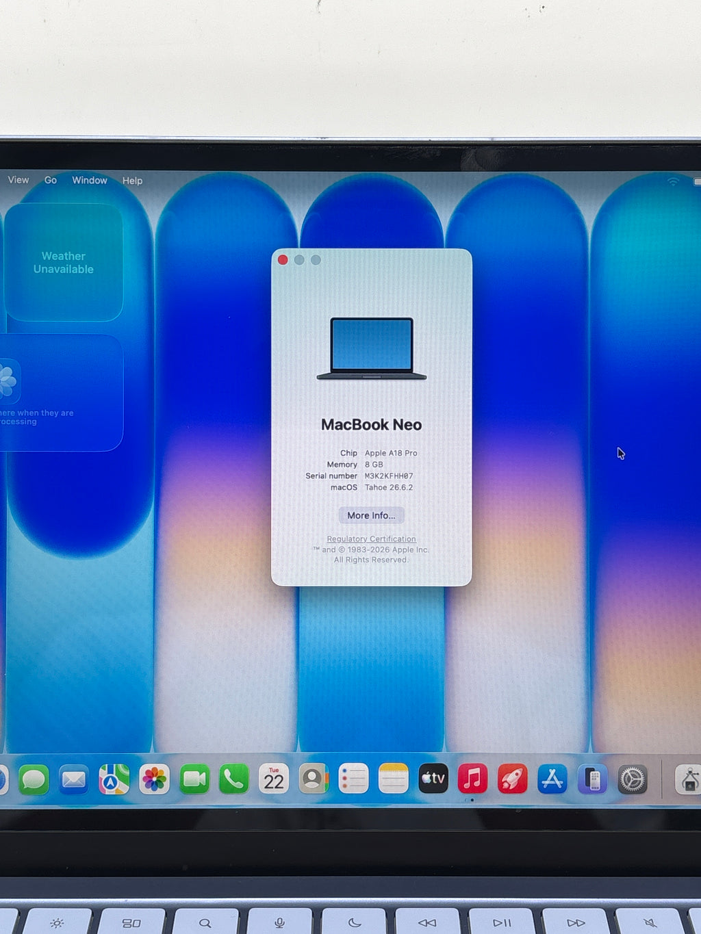Open the Window menu
The height and width of the screenshot is (934, 701).
90,180
